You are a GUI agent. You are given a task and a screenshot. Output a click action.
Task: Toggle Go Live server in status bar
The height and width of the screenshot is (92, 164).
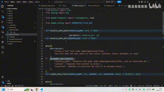pyautogui.click(x=141, y=86)
